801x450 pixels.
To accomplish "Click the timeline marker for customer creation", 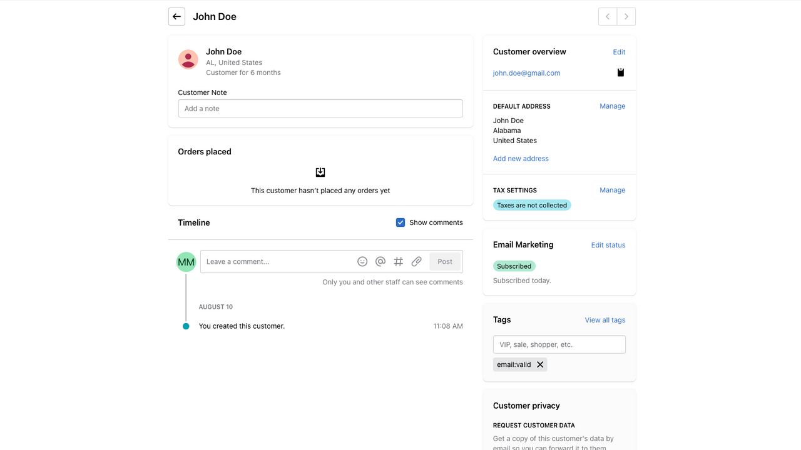I will [x=186, y=326].
